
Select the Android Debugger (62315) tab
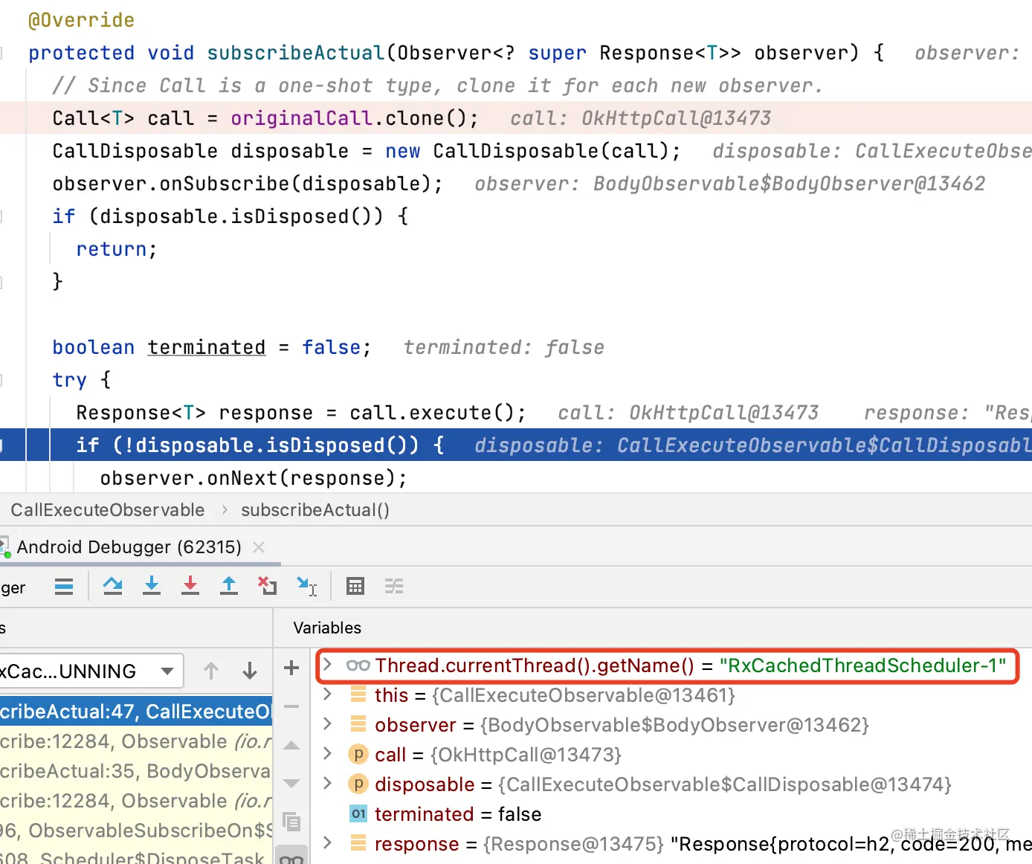pyautogui.click(x=129, y=547)
